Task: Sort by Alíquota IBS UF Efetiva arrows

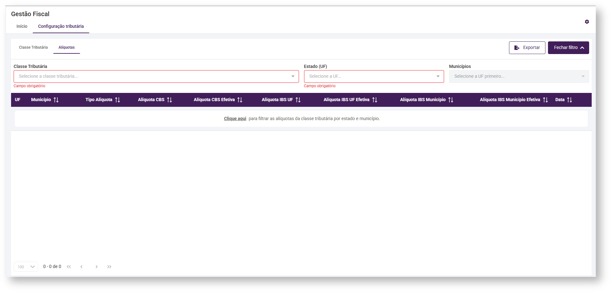Action: 375,100
